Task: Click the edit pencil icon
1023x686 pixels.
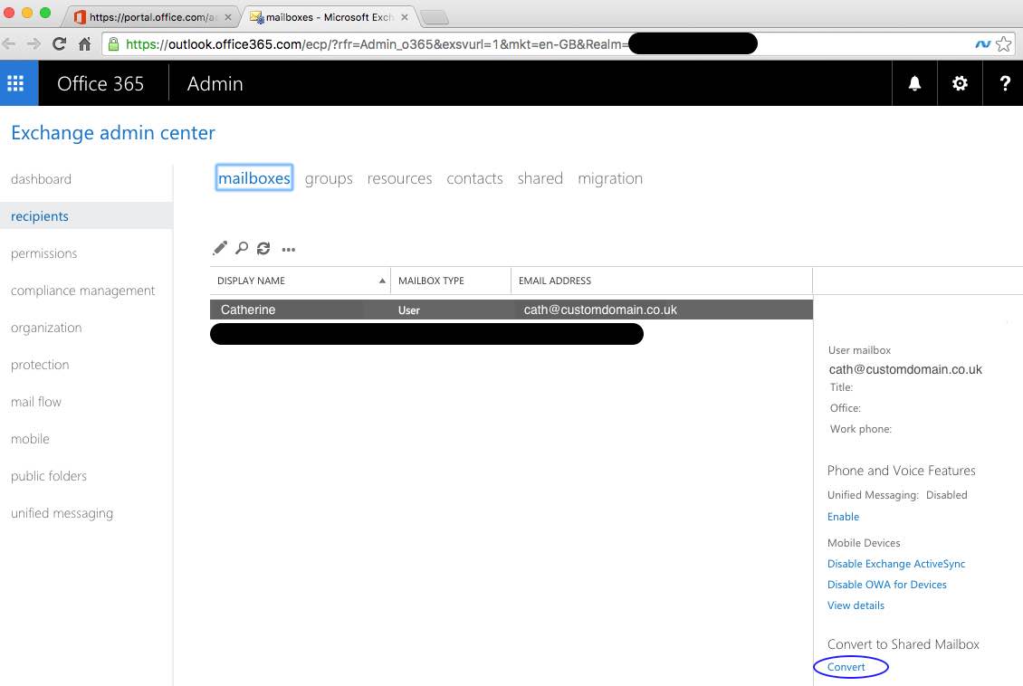Action: (x=220, y=249)
